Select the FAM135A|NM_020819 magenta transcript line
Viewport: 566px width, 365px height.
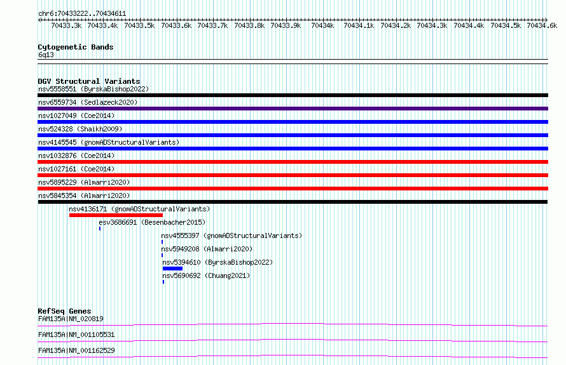[x=293, y=324]
